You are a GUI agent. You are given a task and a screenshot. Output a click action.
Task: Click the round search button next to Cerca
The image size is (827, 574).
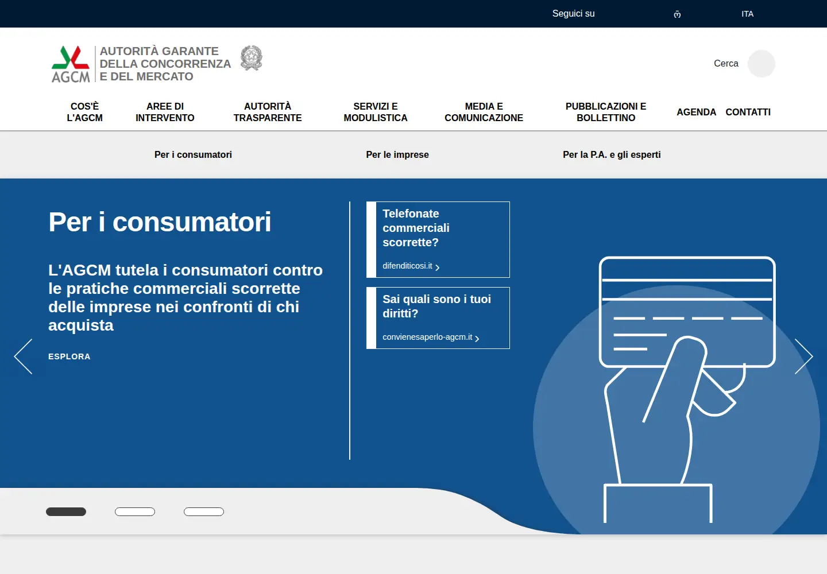click(761, 64)
